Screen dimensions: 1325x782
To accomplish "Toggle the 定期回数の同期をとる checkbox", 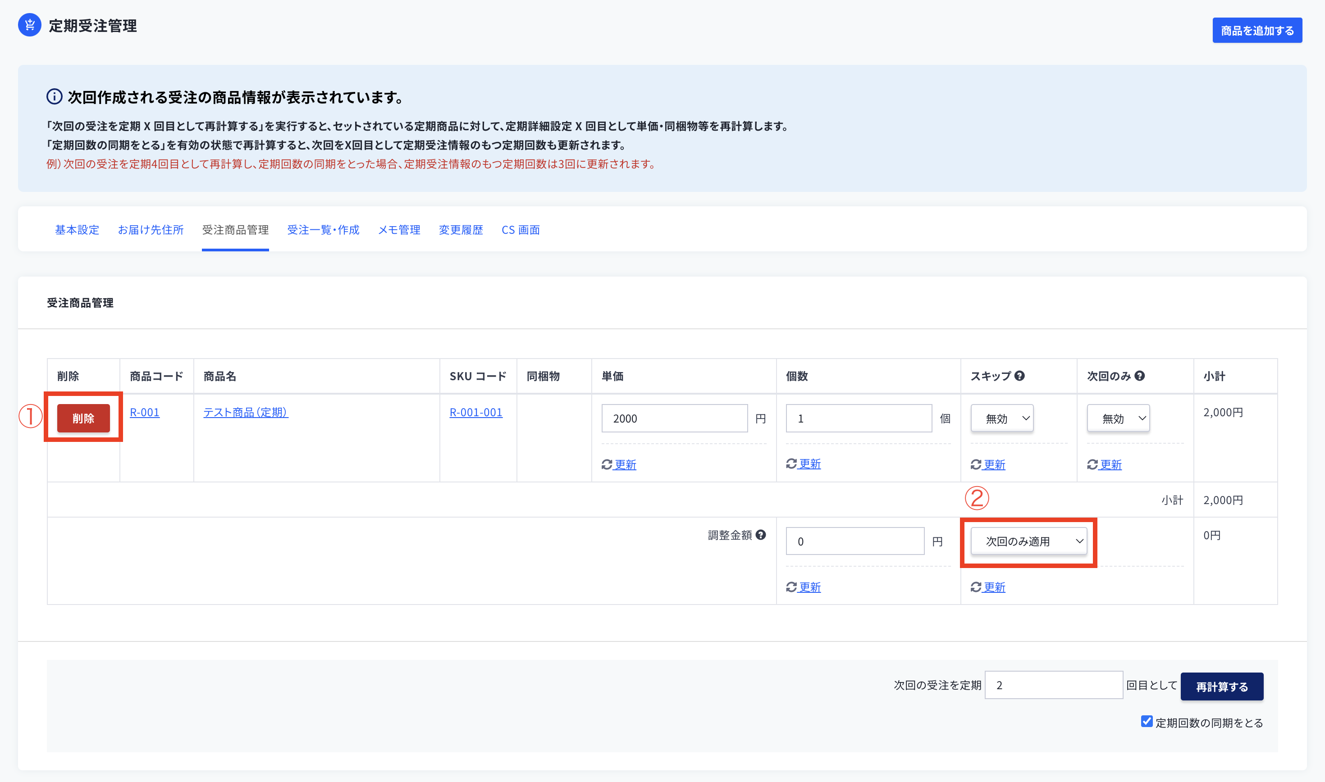I will [x=1147, y=721].
